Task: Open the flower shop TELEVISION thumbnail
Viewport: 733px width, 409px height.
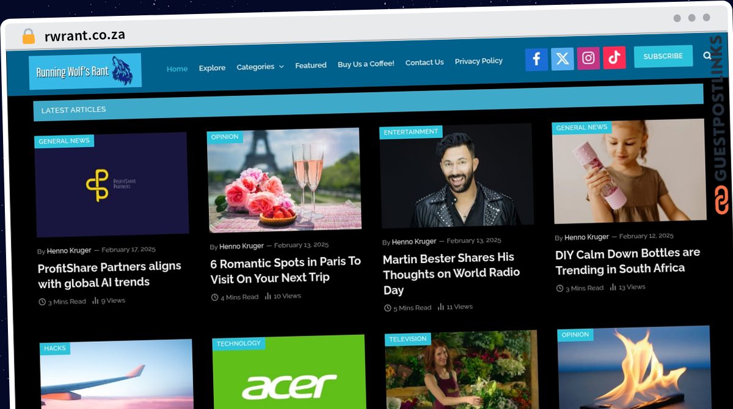Action: (x=462, y=370)
